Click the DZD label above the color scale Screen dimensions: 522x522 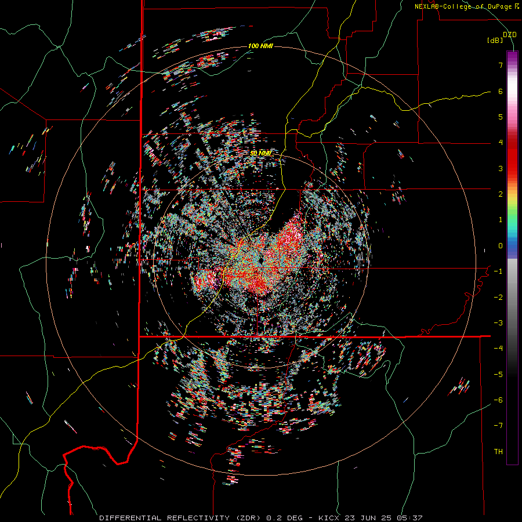click(x=510, y=35)
